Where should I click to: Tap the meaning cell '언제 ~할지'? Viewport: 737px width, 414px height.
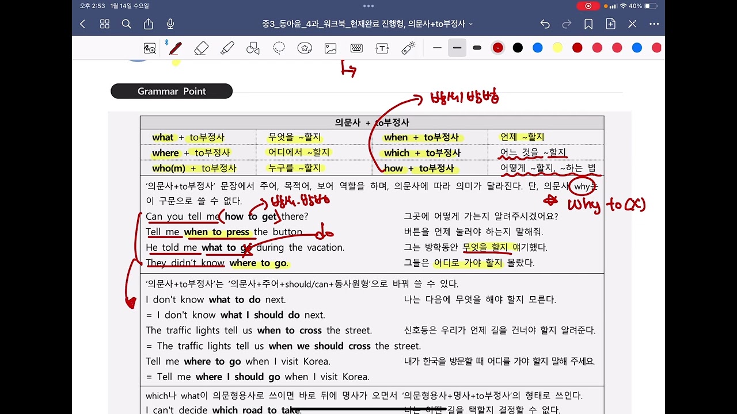(x=522, y=137)
